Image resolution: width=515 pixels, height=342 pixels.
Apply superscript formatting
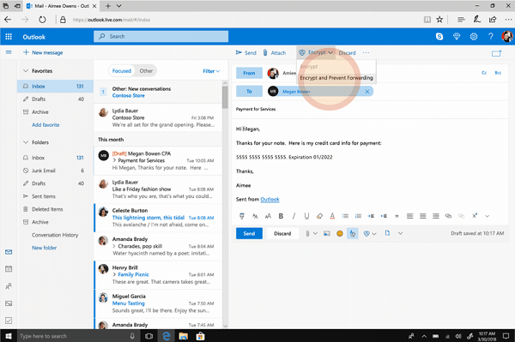point(475,215)
